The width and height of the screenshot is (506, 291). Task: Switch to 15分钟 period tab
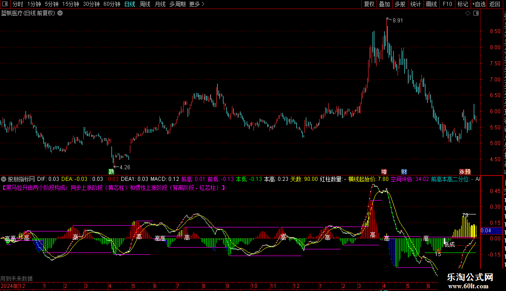click(x=71, y=4)
